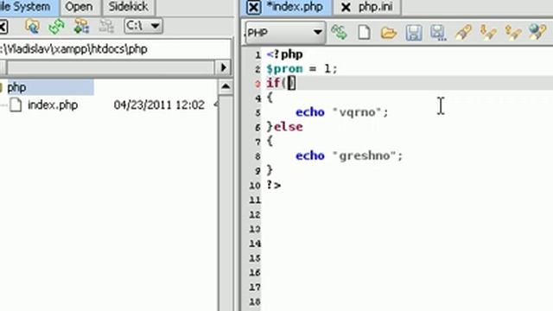Create a new file with blank page icon

point(364,33)
